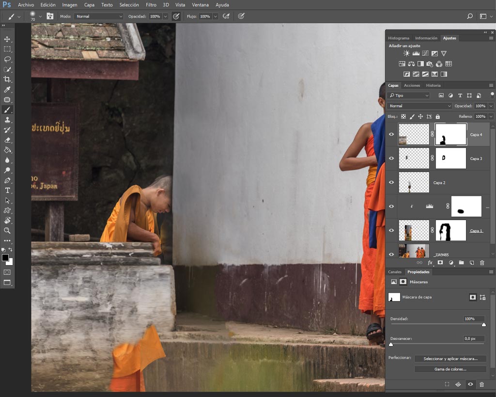Open the brush Modo Normal dropdown
Image resolution: width=496 pixels, height=397 pixels.
(99, 16)
